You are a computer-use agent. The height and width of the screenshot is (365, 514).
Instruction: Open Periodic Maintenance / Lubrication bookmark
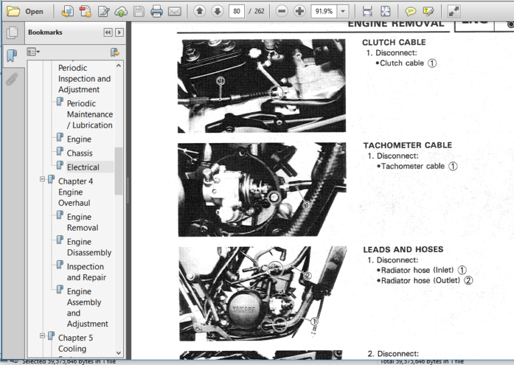[x=90, y=114]
